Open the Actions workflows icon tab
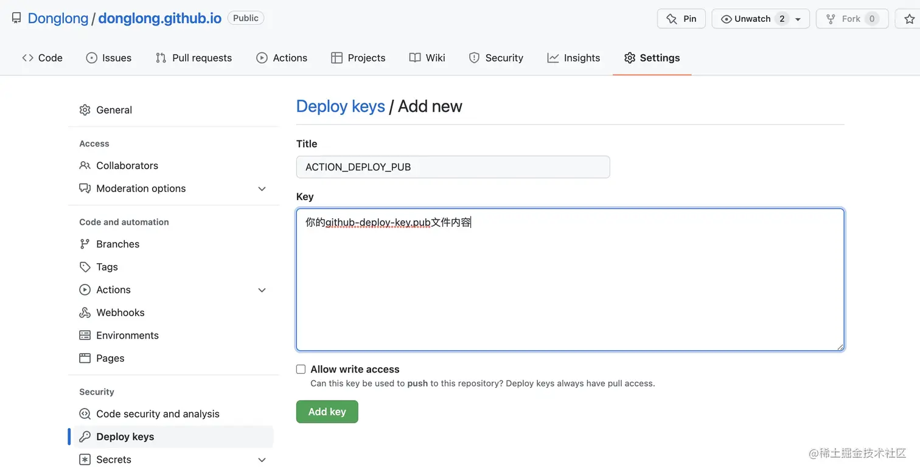The image size is (920, 473). (262, 57)
